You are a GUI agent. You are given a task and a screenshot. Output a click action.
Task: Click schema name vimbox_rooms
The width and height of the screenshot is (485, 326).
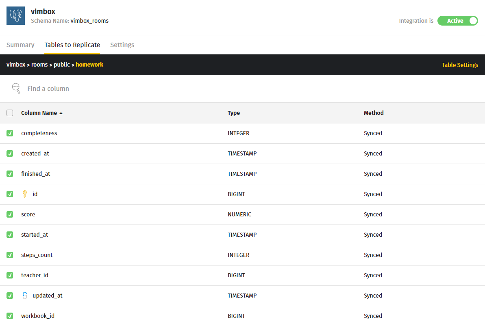[89, 21]
